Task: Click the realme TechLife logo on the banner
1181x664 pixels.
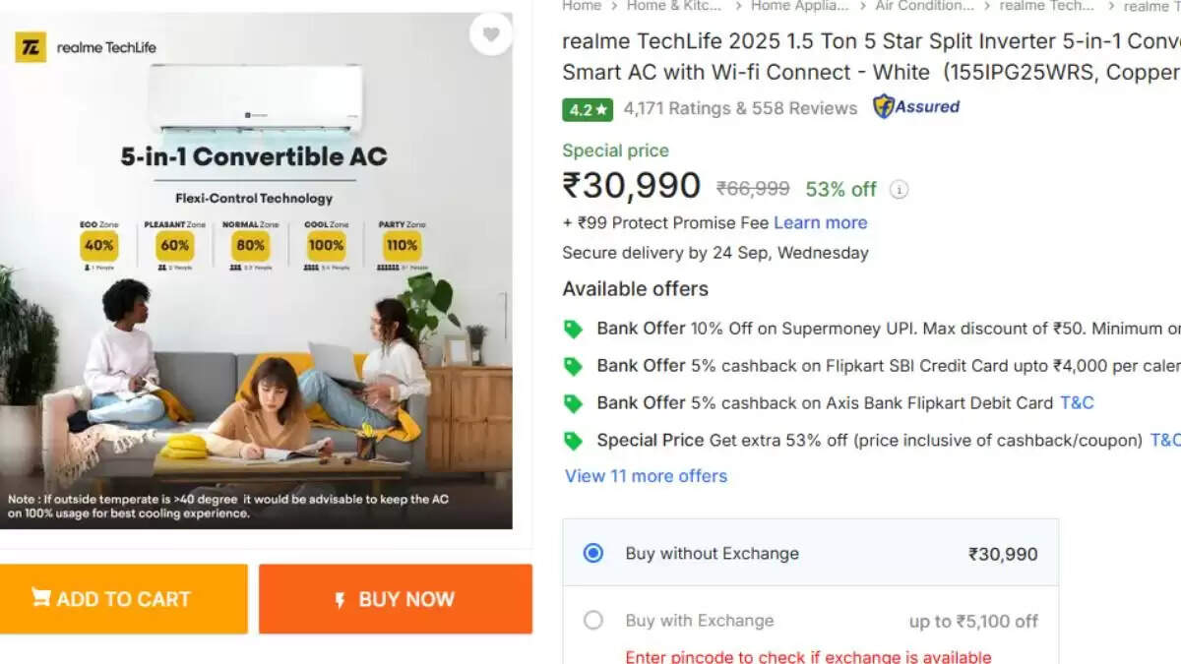Action: click(x=30, y=46)
